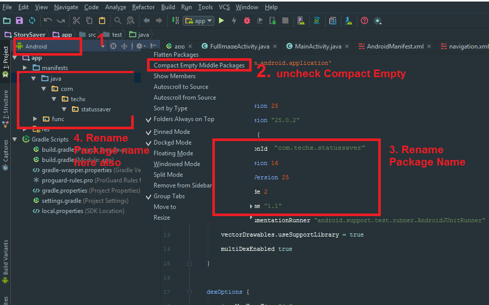Select settings.gradle in the project tree

click(x=62, y=200)
